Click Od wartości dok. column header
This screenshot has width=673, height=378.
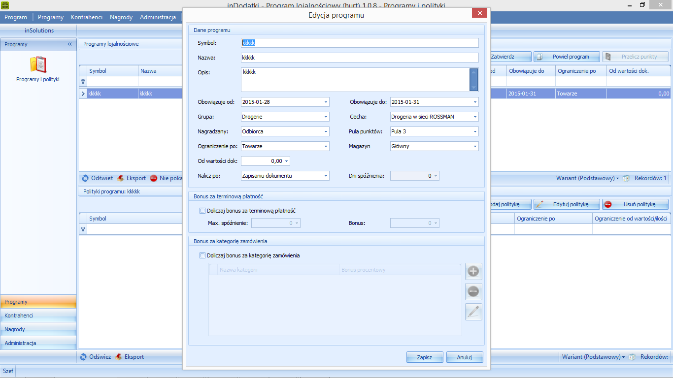point(639,71)
